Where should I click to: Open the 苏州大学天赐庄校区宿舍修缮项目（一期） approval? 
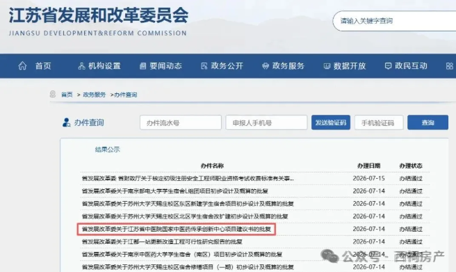(x=188, y=266)
